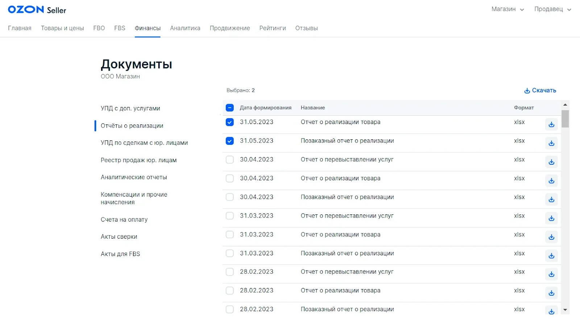Select the Финансы tab
This screenshot has width=580, height=321.
coord(148,28)
